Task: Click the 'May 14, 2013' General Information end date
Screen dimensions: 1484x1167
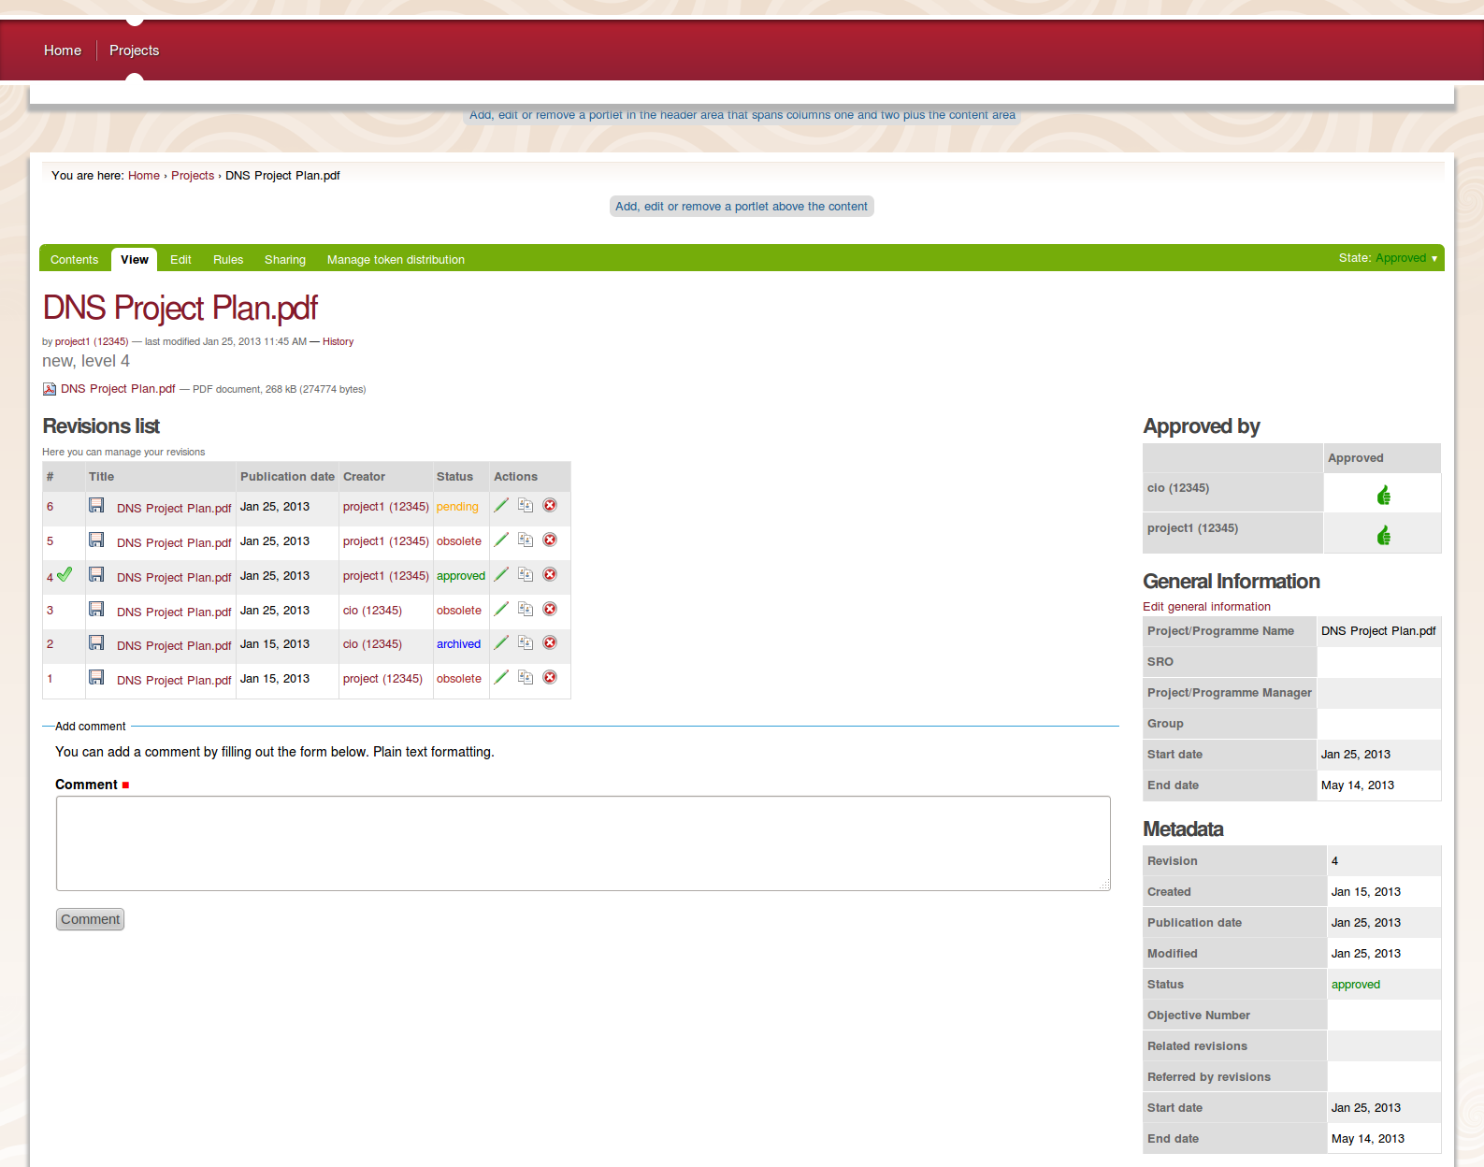Action: tap(1358, 785)
